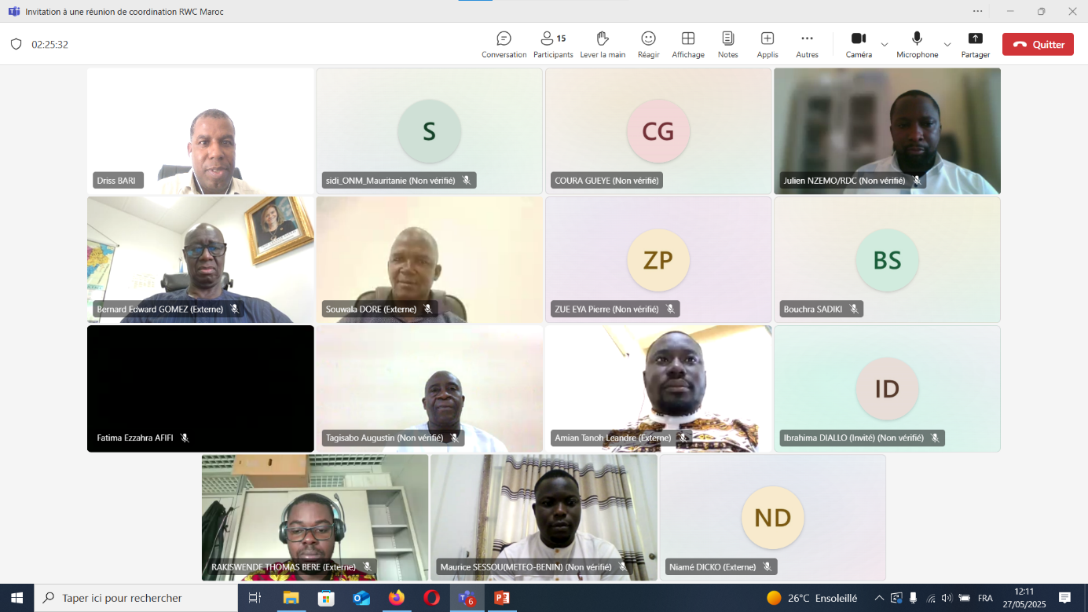Select Driss BARI video tile

[x=200, y=130]
